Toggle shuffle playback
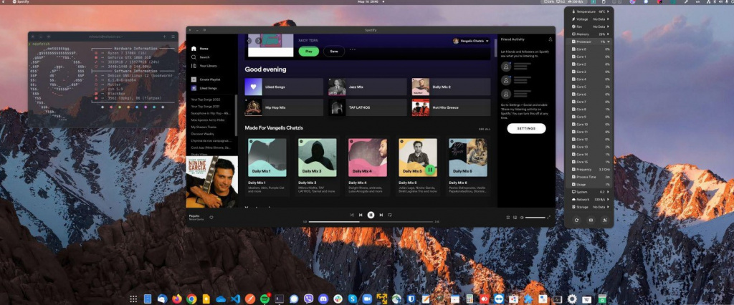 351,215
